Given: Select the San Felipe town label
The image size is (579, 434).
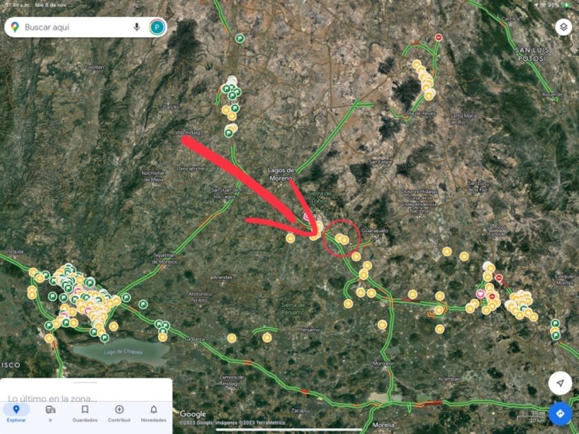Looking at the screenshot, I should [380, 162].
